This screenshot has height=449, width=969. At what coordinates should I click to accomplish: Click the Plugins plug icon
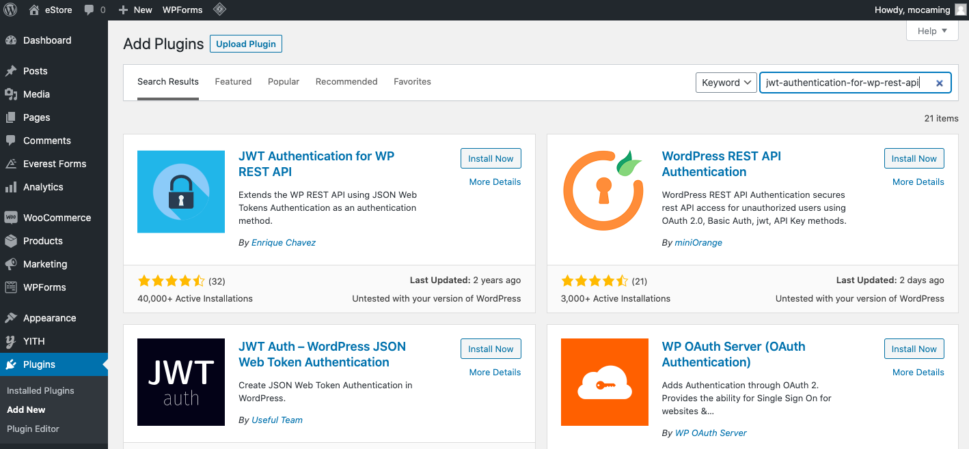click(x=11, y=364)
